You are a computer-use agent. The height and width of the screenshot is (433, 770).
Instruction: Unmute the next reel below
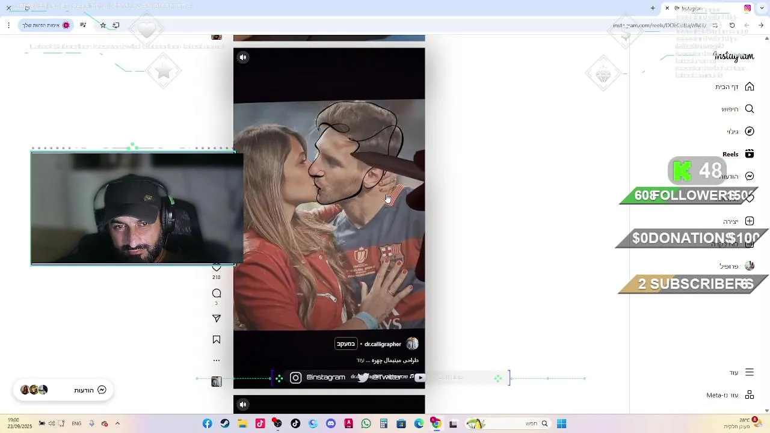coord(243,404)
